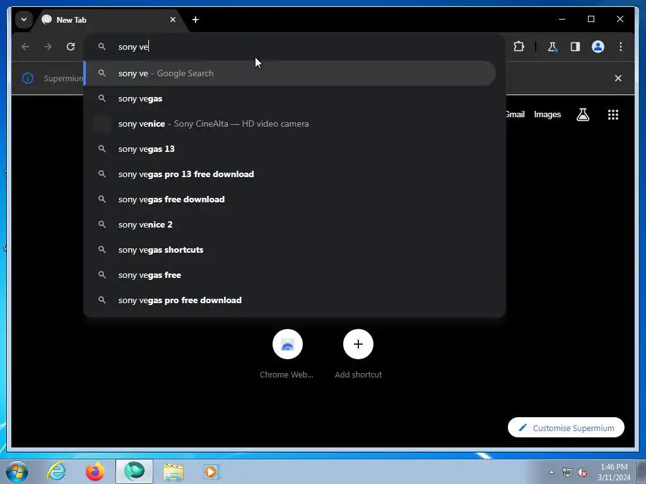Viewport: 646px width, 484px height.
Task: Open the Google apps grid
Action: (x=613, y=115)
